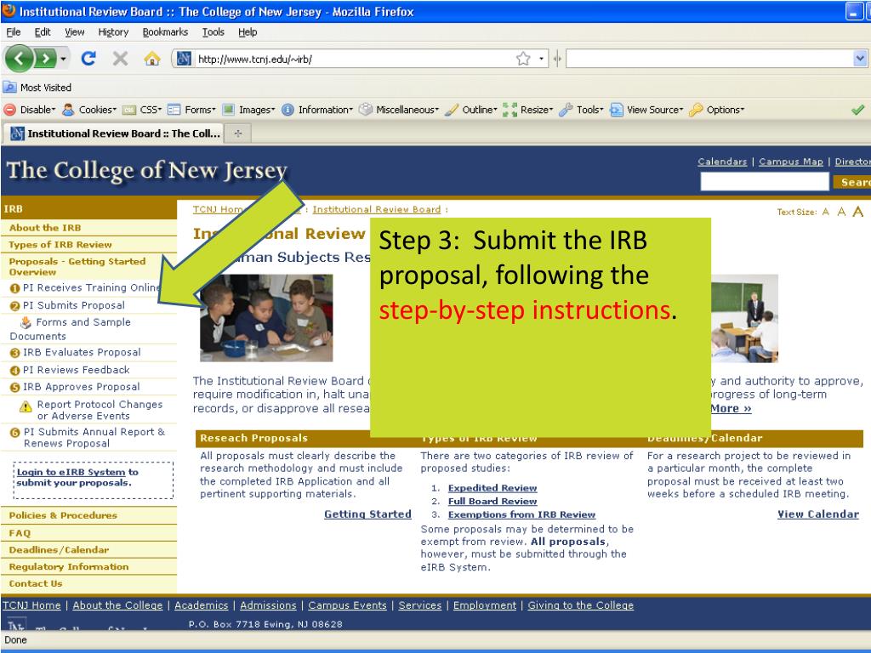Open the File menu
This screenshot has width=871, height=653.
click(x=14, y=32)
